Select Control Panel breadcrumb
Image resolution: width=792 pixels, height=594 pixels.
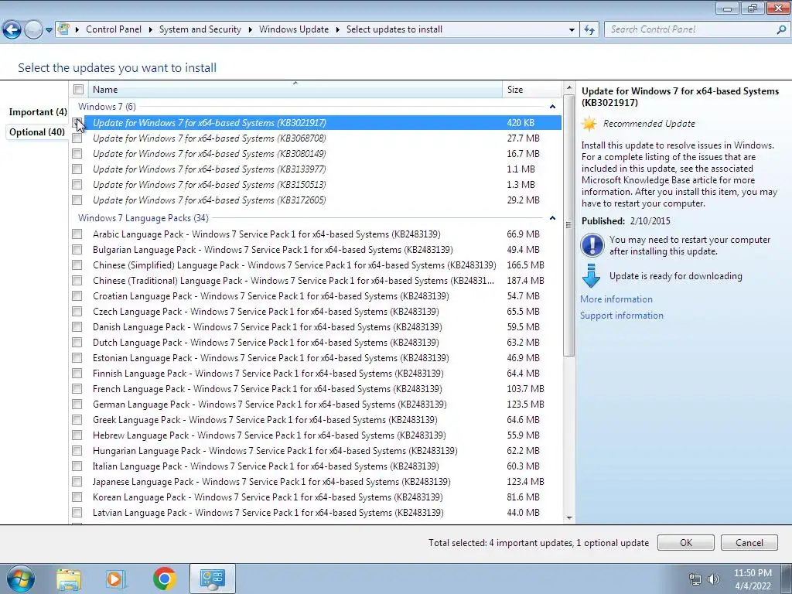(114, 29)
